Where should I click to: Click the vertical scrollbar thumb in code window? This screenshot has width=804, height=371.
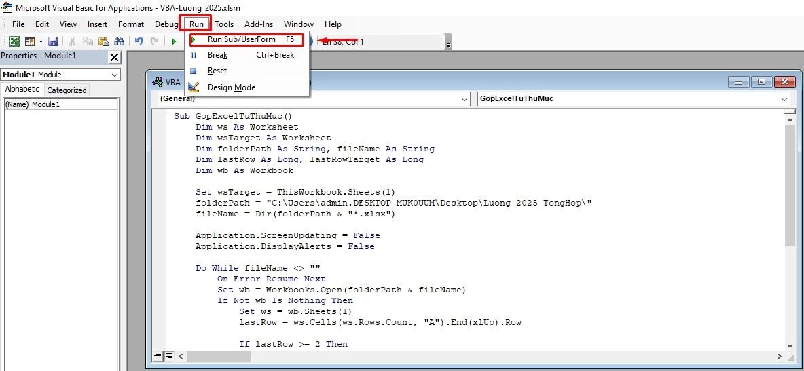tap(790, 185)
